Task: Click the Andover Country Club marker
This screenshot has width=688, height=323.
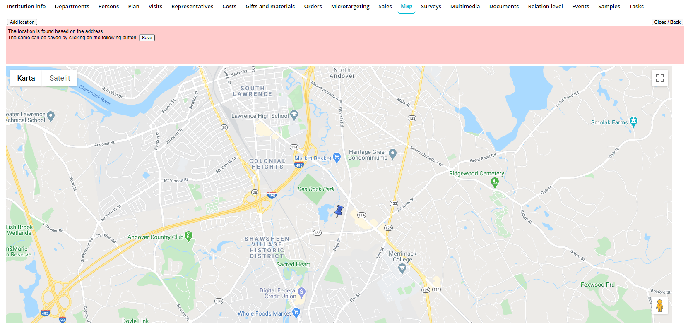Action: (188, 237)
